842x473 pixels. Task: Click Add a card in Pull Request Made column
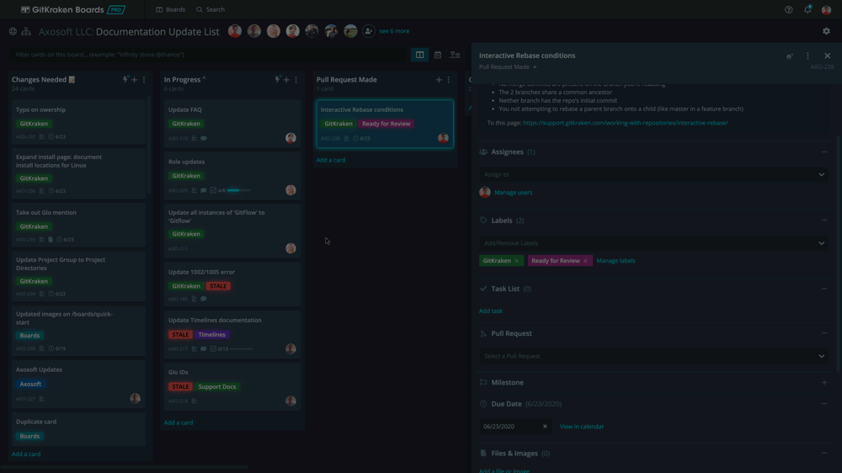[331, 160]
